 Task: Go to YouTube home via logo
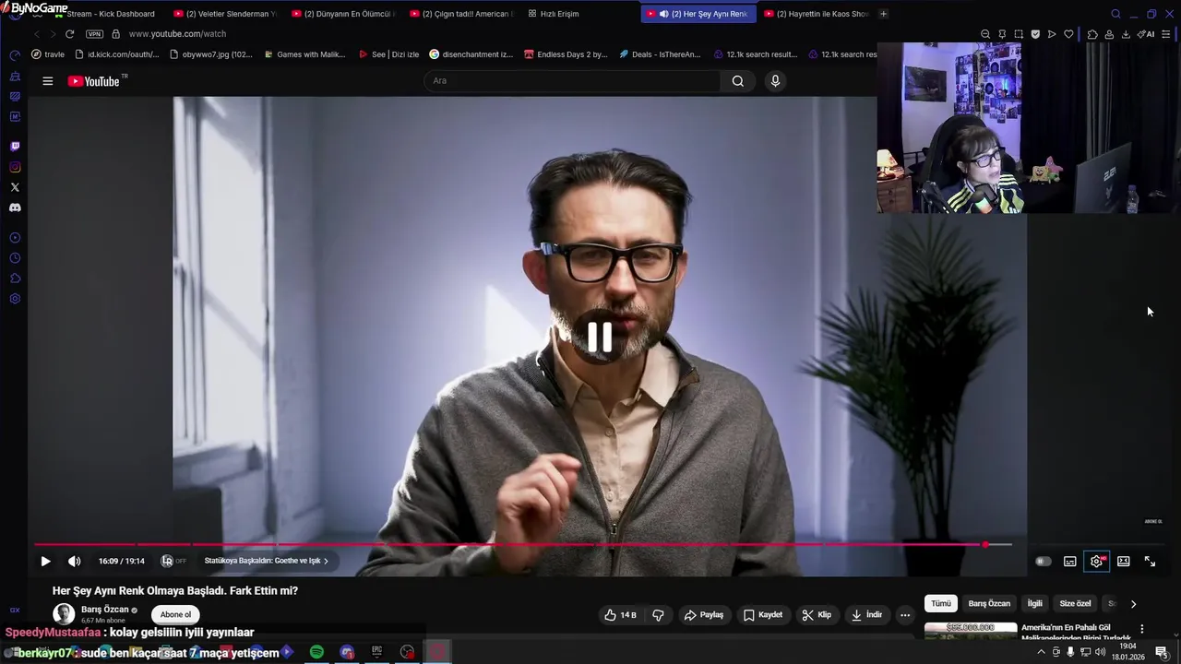[96, 81]
